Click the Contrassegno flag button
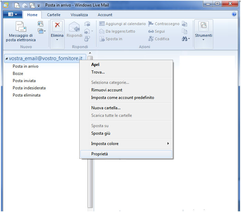The width and height of the screenshot is (241, 212). (164, 24)
